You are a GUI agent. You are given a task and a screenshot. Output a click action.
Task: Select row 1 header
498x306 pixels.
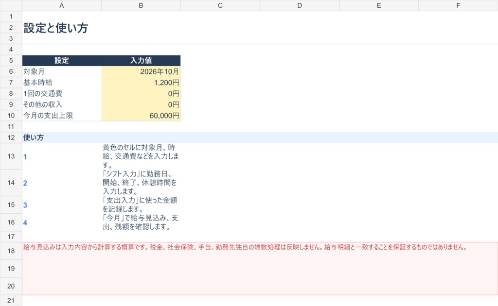click(11, 17)
